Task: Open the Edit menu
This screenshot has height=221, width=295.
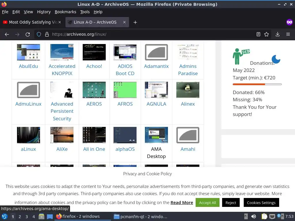Action: (16, 12)
